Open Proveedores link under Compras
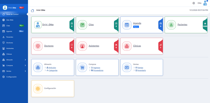Viewport: 210px width, 103px height. tap(98, 70)
